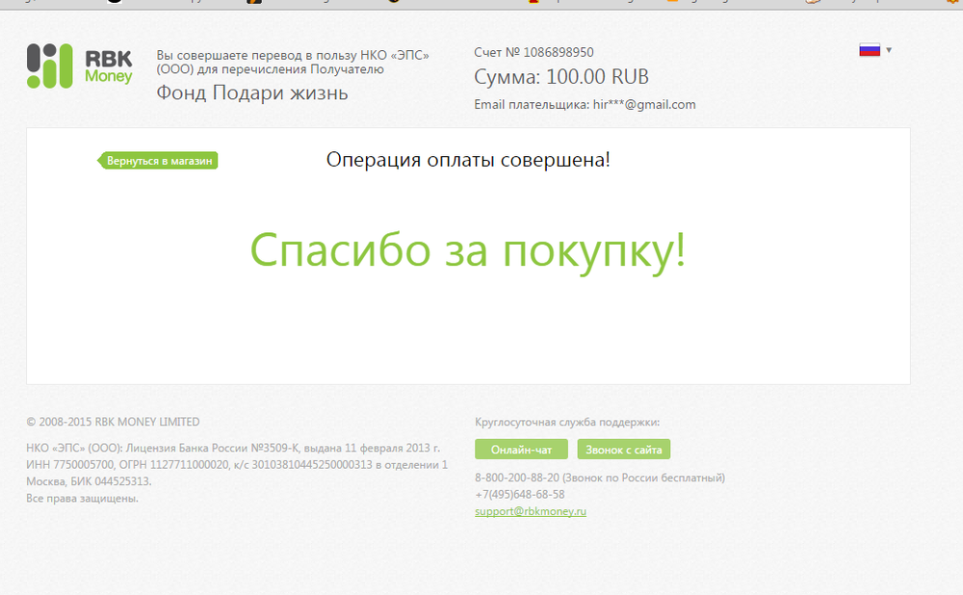
Task: Click the Moscow phone number +7(495)648-68-58
Action: [520, 494]
